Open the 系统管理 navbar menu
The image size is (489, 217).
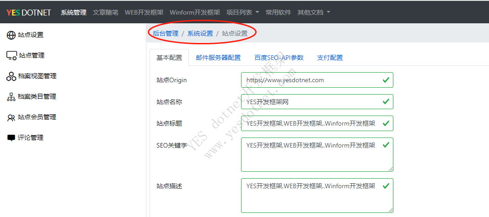point(74,12)
